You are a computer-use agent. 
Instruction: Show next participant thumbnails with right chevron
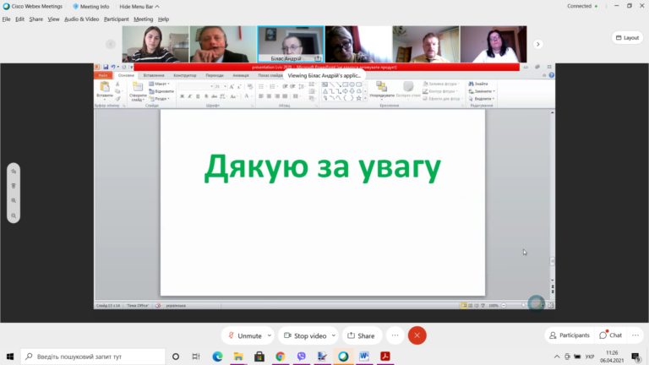coord(538,44)
